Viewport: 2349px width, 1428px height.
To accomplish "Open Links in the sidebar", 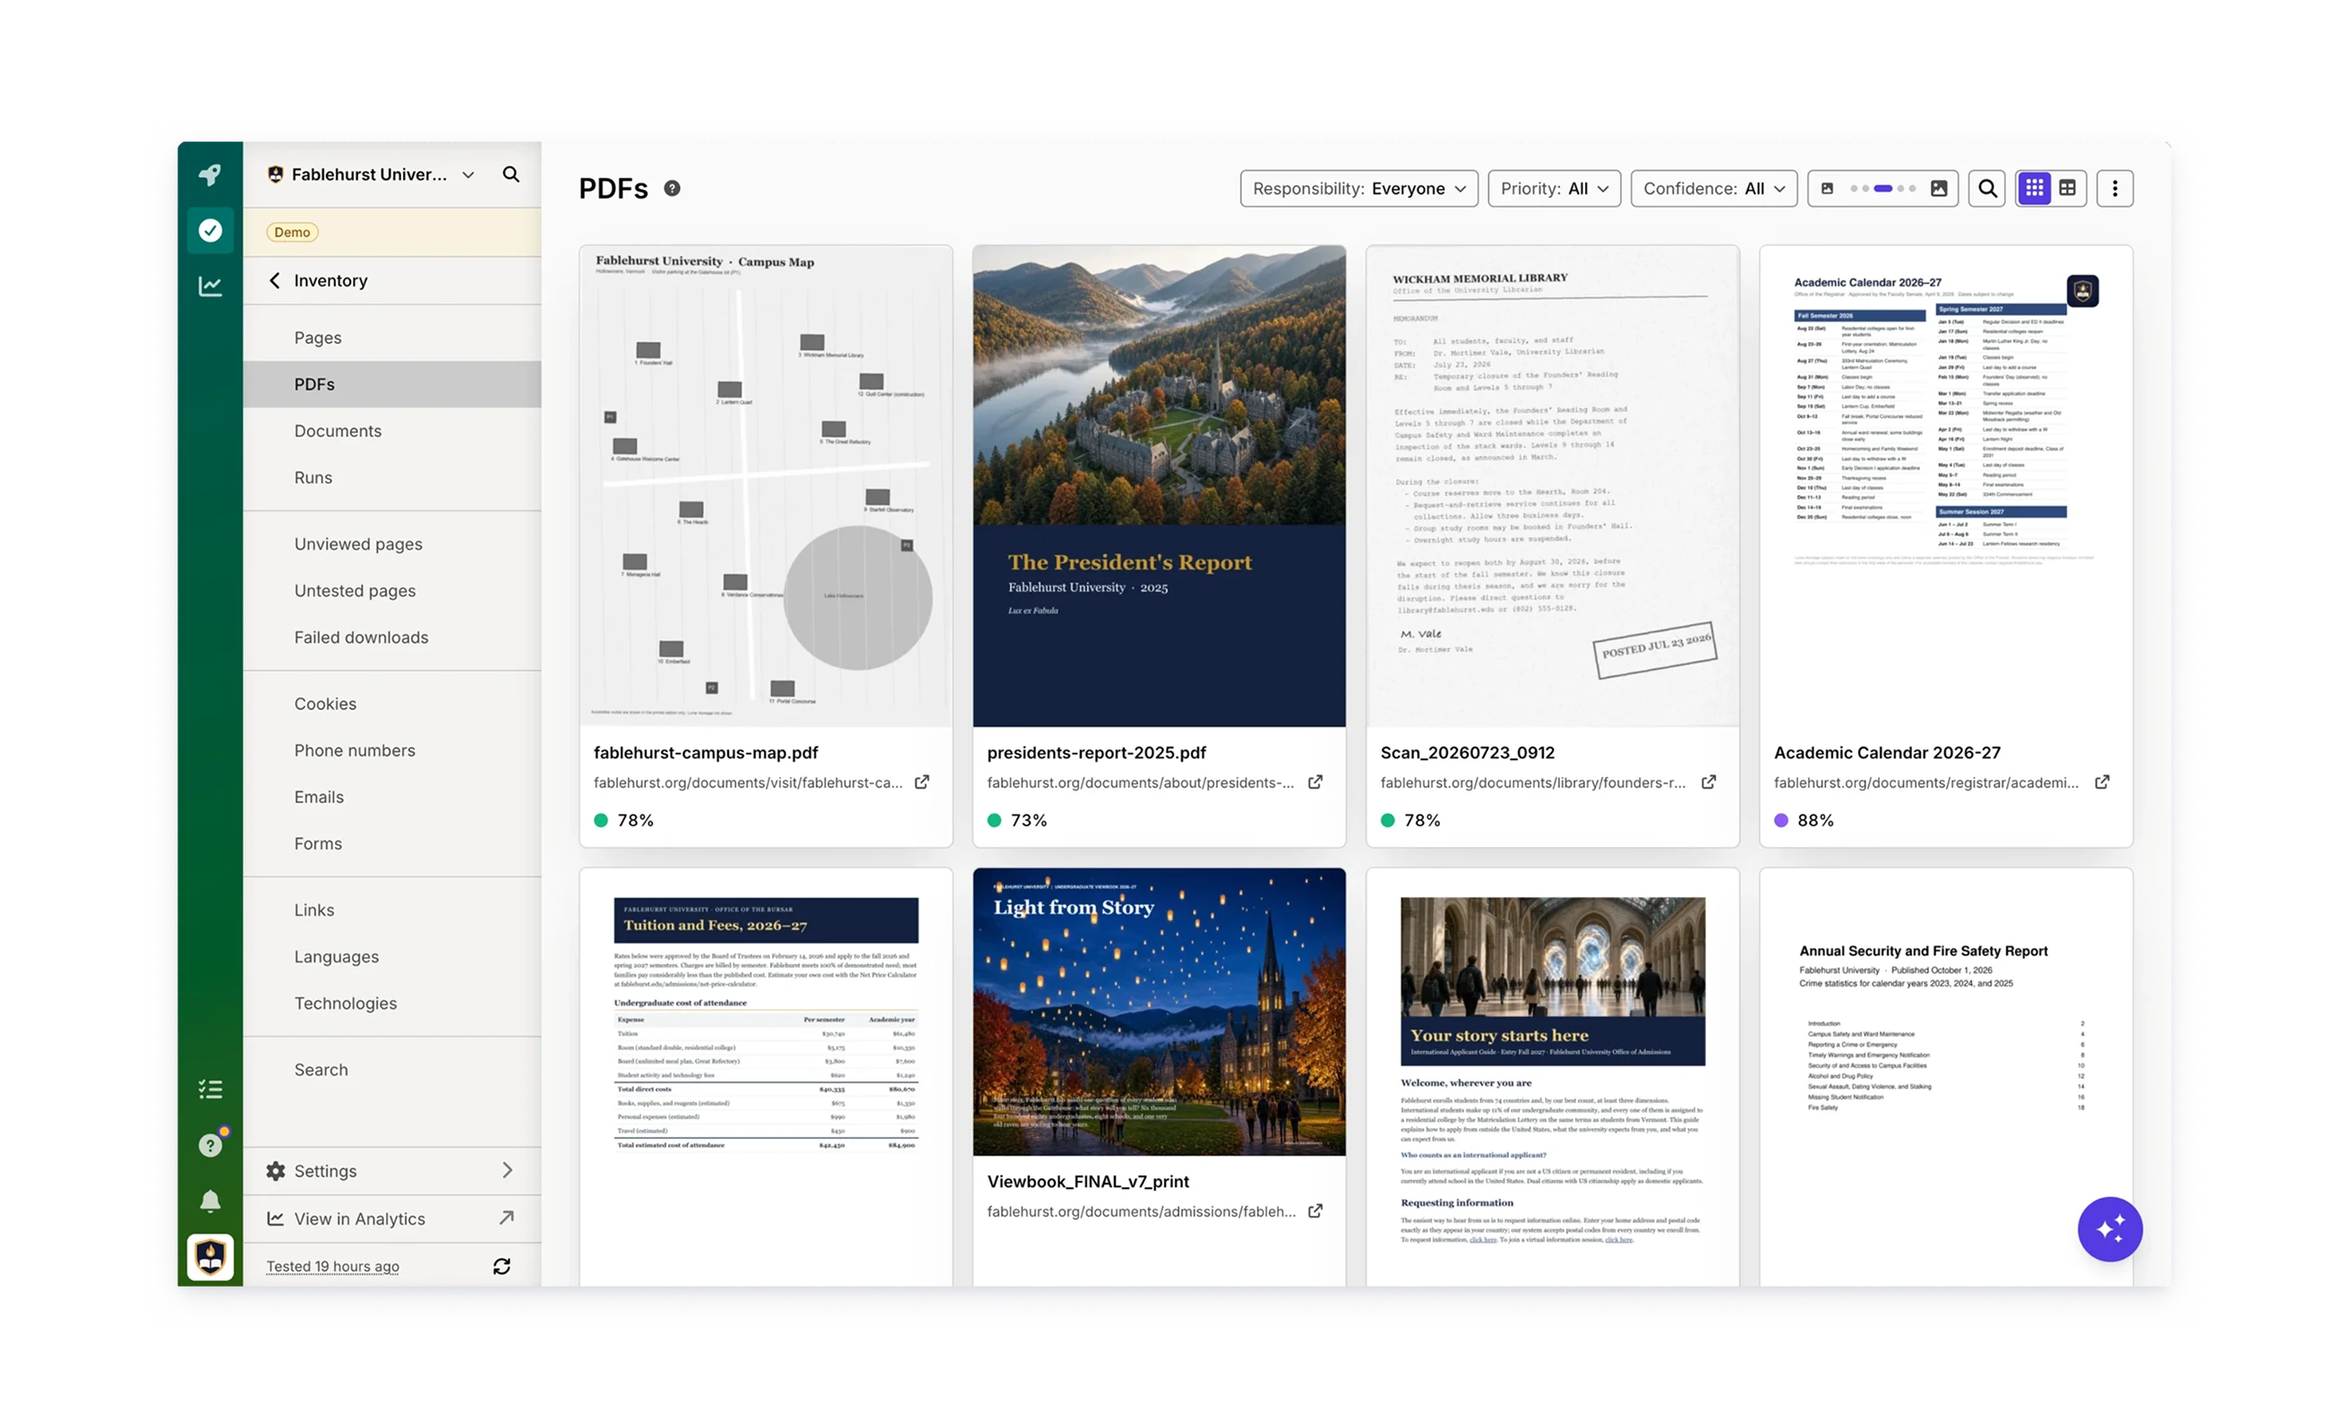I will [x=392, y=911].
